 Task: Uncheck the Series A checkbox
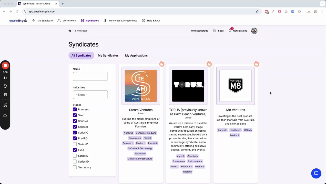point(75,121)
